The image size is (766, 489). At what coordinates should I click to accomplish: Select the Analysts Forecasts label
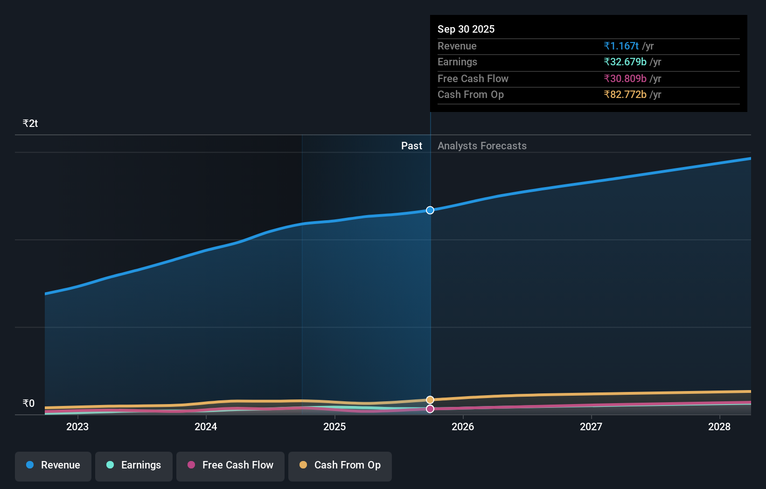482,146
